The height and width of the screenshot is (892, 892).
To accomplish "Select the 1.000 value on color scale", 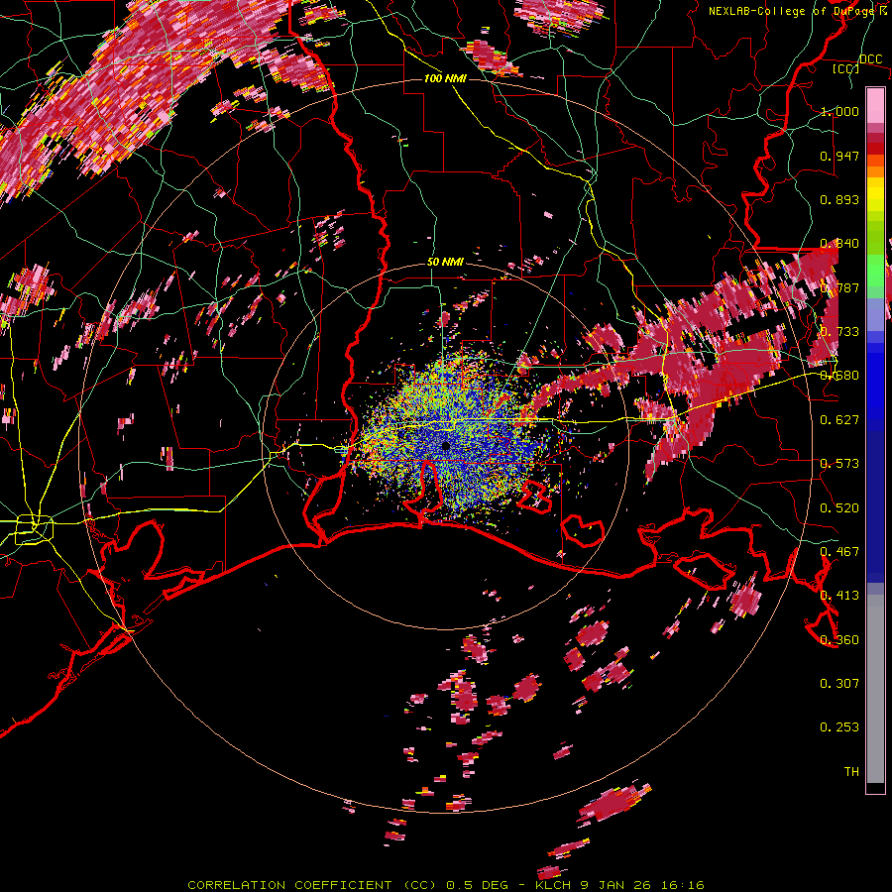I will (x=839, y=111).
